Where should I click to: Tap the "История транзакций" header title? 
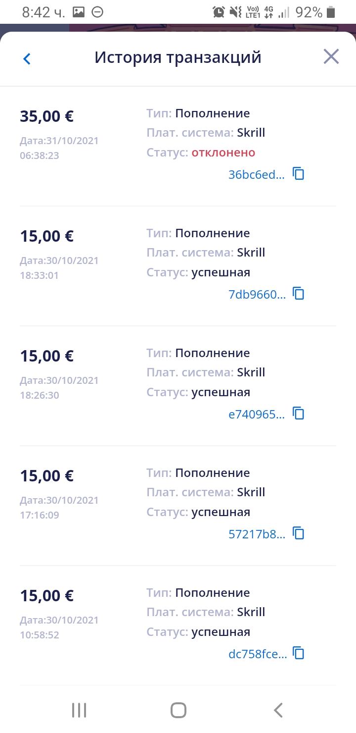(178, 57)
